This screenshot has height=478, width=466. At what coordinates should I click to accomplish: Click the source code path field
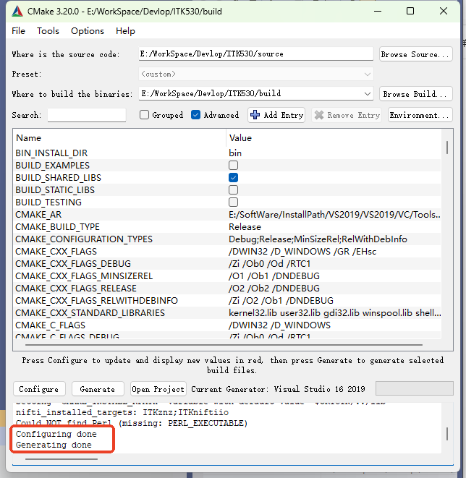(256, 54)
